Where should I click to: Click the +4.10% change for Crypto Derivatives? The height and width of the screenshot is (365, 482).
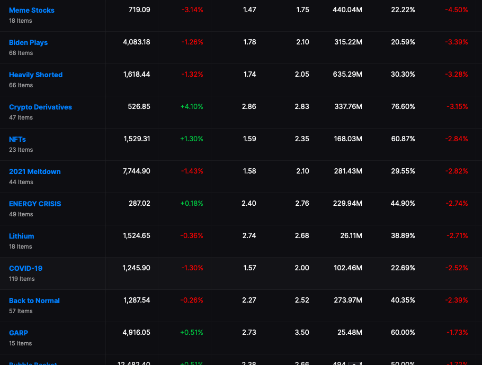(192, 106)
